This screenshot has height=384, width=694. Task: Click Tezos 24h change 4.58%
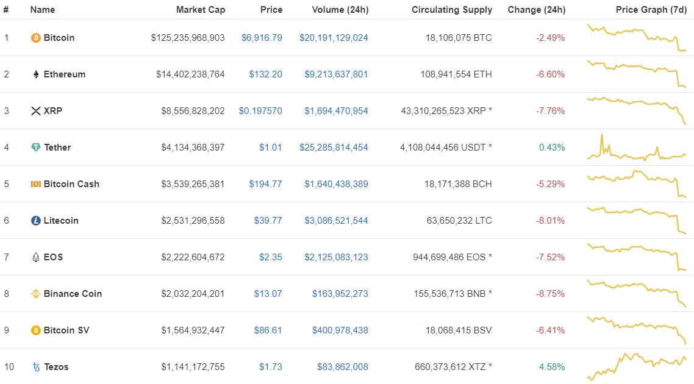pyautogui.click(x=552, y=367)
